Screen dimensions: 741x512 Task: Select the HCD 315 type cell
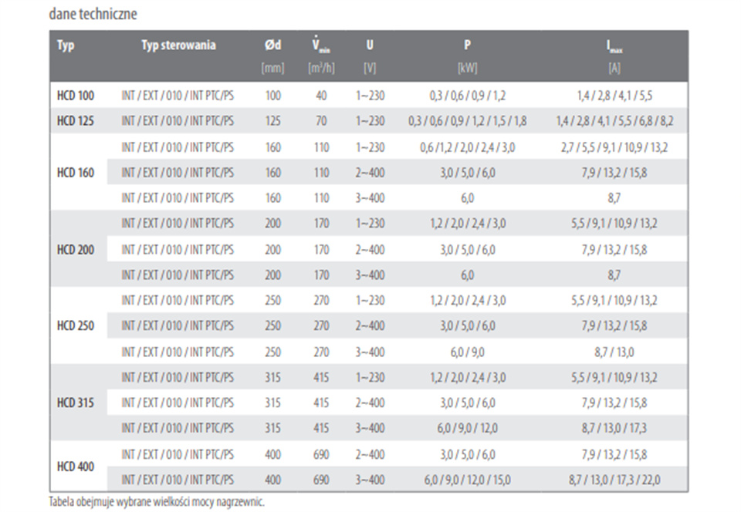click(x=76, y=403)
